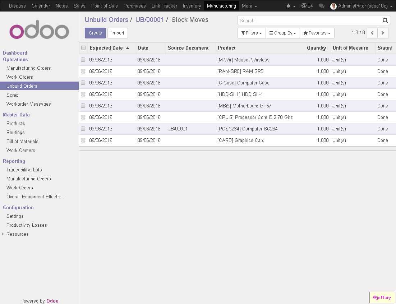Open Work Centers menu item
Screen dimensions: 396x304
pyautogui.click(x=21, y=150)
